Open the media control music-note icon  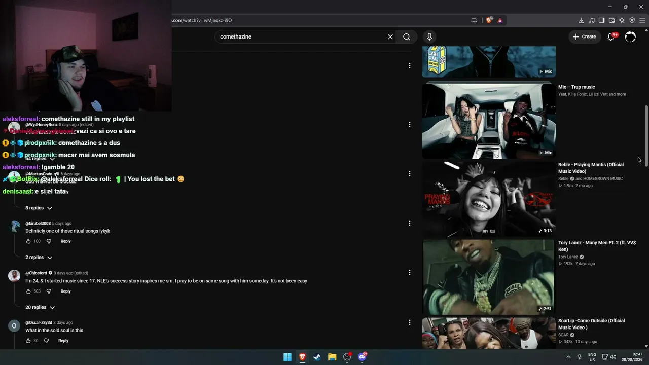click(591, 20)
